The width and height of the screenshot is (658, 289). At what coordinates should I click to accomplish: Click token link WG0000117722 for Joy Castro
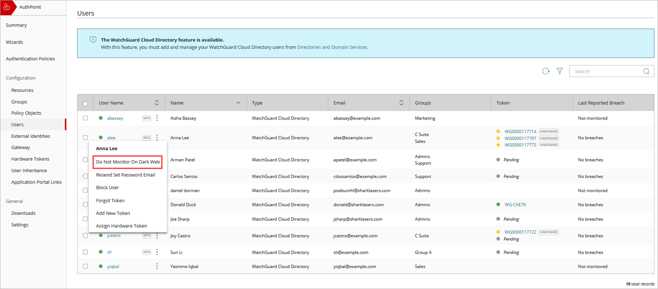pyautogui.click(x=520, y=232)
